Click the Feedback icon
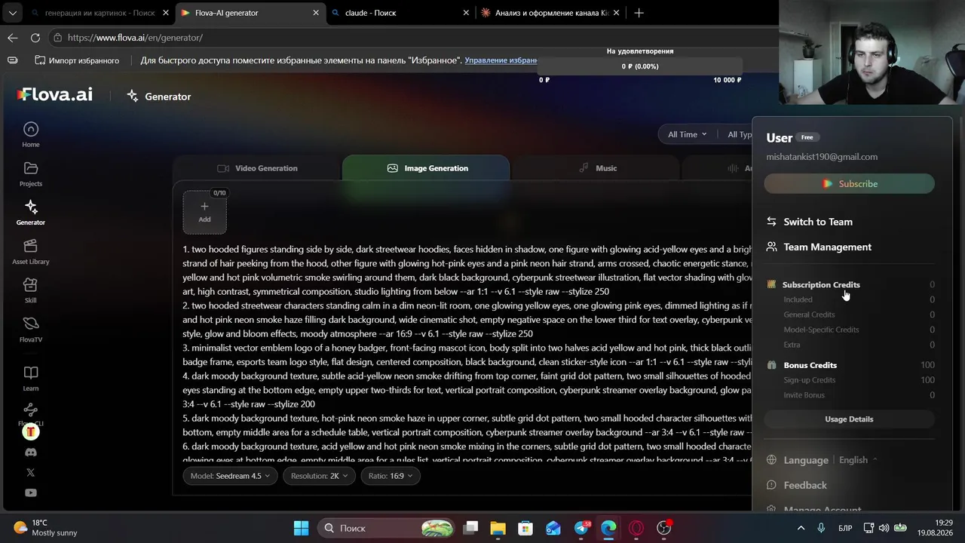This screenshot has height=543, width=965. point(771,485)
